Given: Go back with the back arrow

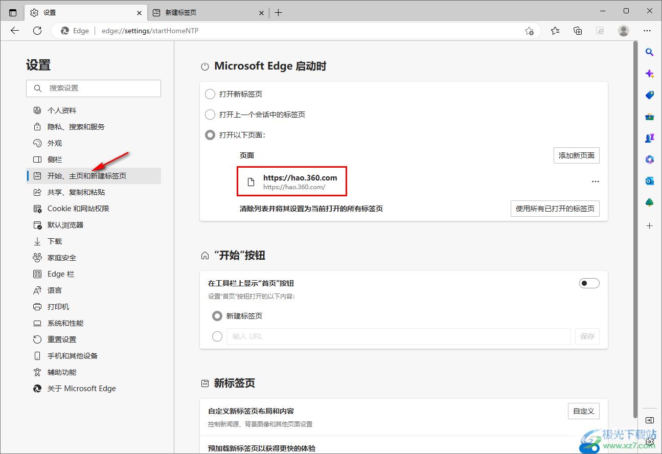Looking at the screenshot, I should [15, 31].
